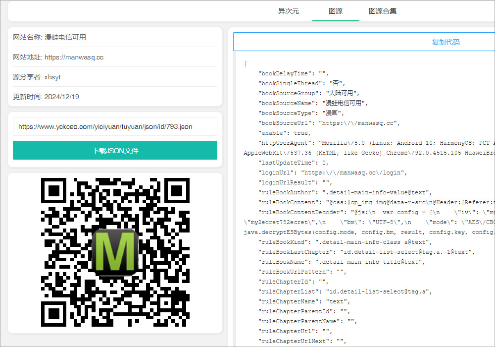Click the "loginUrlResult" code line
This screenshot has height=347, width=495.
[295, 182]
